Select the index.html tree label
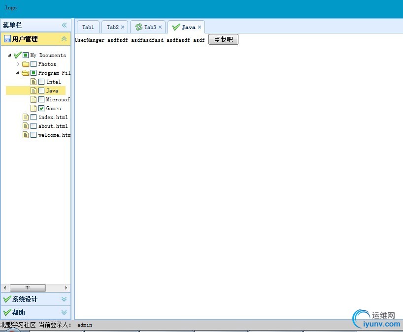The image size is (403, 332). pos(53,117)
